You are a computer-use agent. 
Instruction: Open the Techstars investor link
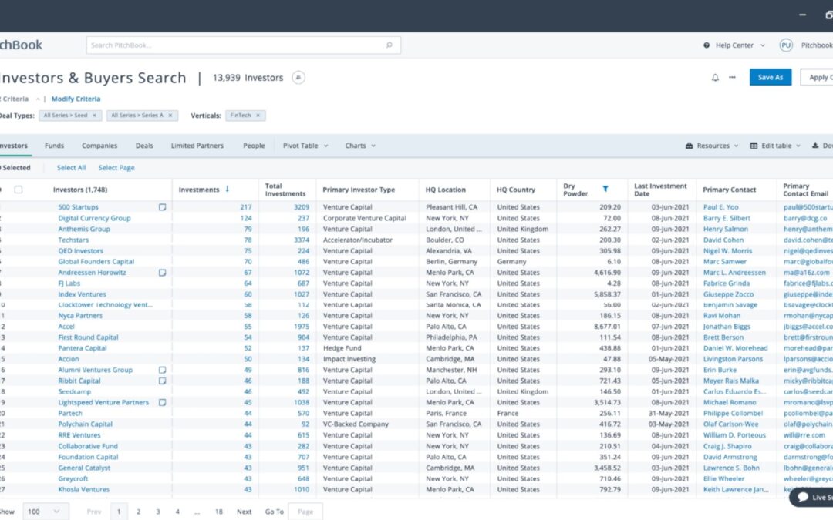pyautogui.click(x=73, y=240)
